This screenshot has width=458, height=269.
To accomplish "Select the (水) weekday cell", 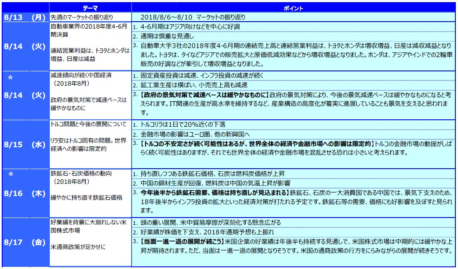I will click(x=38, y=145).
